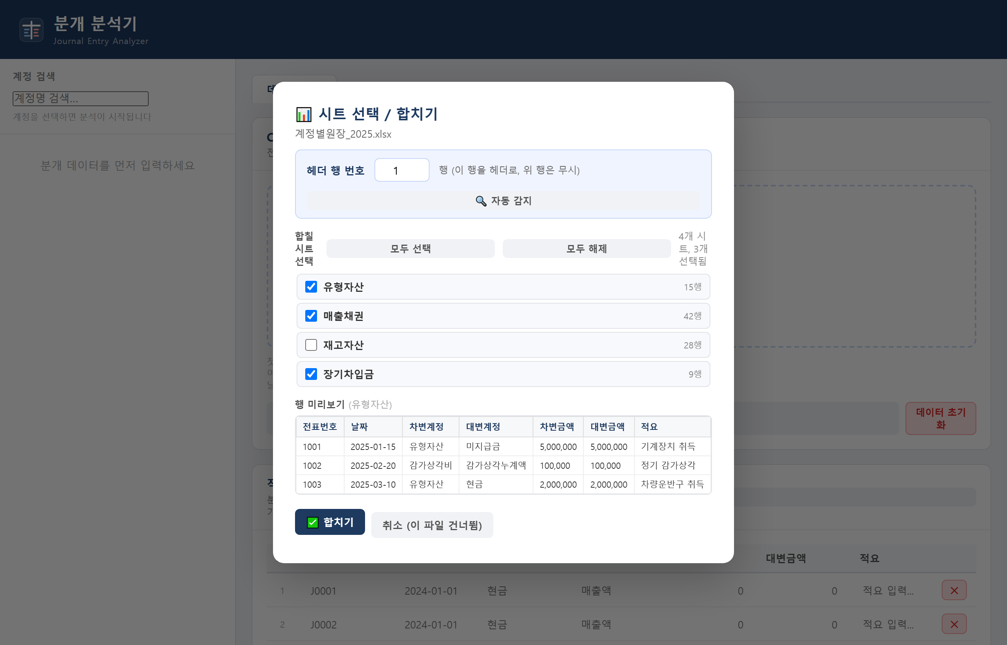Click the 15행 row count label
The height and width of the screenshot is (645, 1007).
coord(692,287)
